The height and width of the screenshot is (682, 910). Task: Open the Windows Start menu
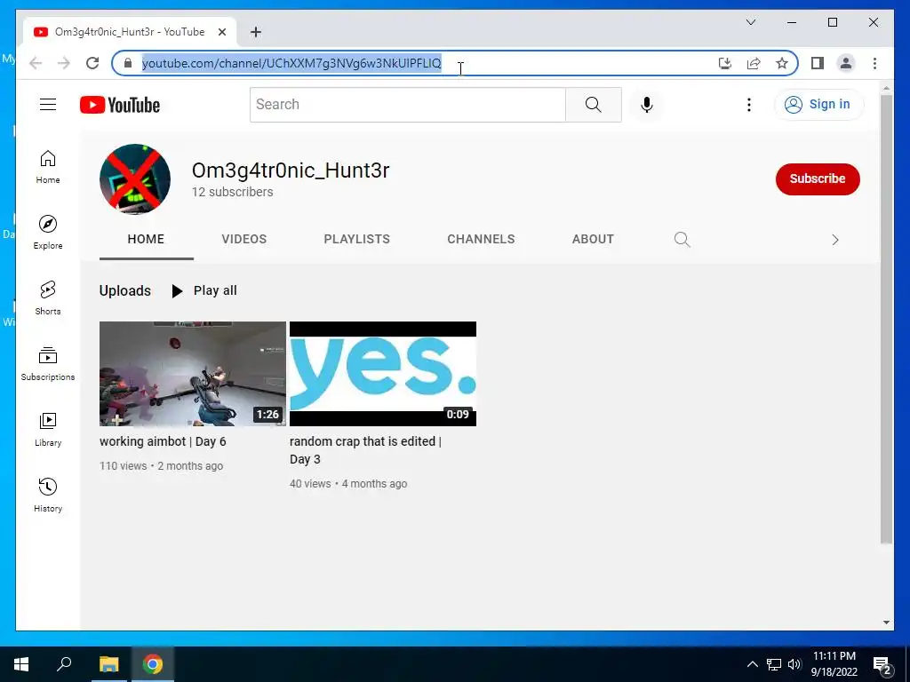21,664
